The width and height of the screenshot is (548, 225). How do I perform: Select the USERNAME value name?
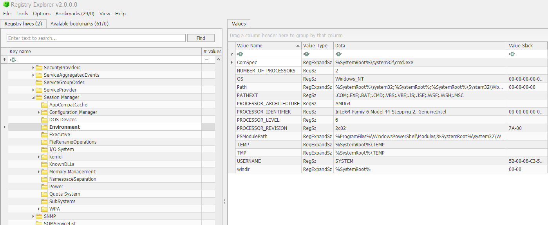point(249,161)
